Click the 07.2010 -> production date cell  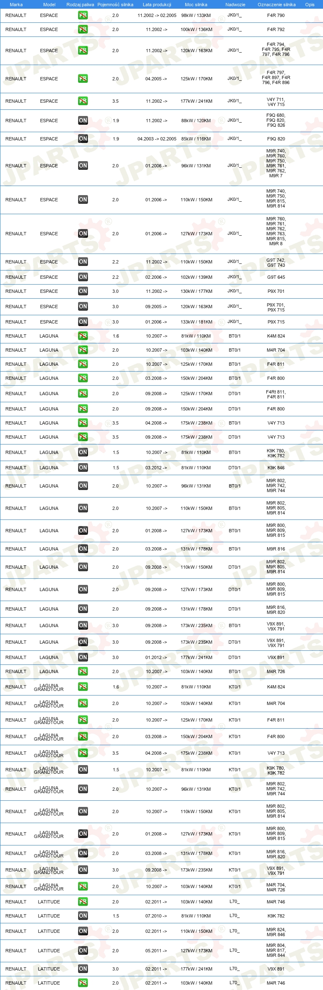[156, 916]
